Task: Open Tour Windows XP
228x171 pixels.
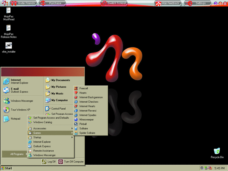Action: [22, 110]
